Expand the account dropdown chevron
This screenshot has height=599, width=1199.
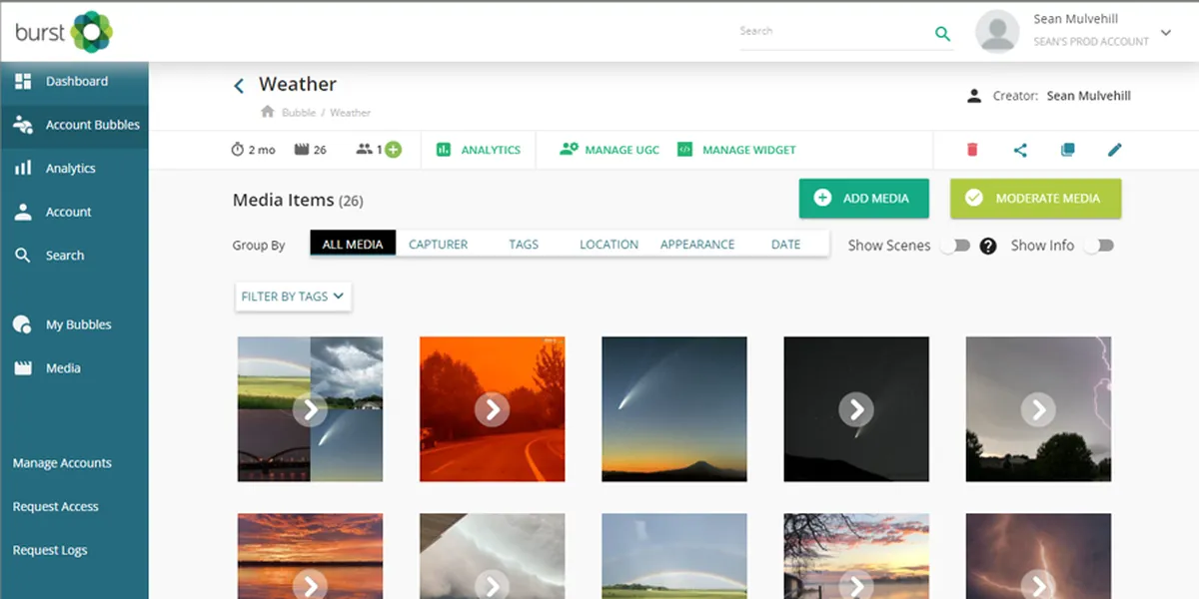click(1165, 32)
